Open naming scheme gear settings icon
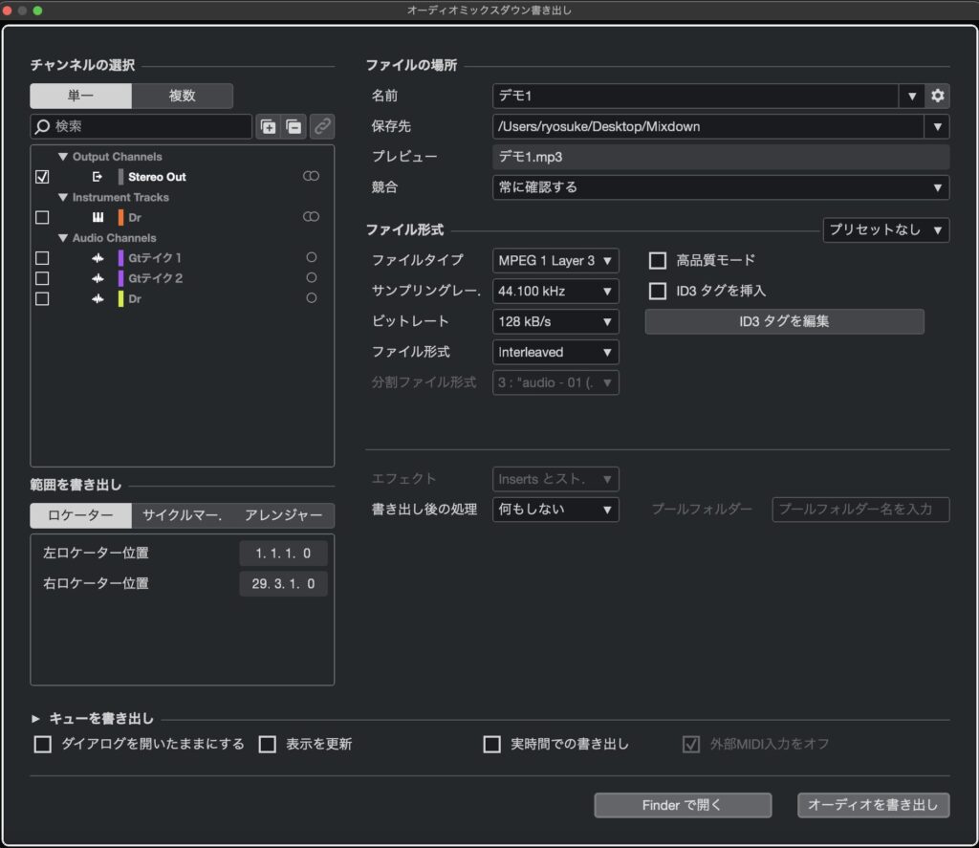Screen dimensions: 979x848 [x=938, y=96]
